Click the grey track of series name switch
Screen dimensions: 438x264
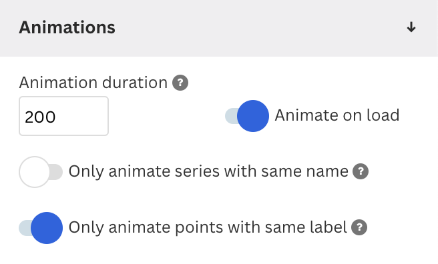click(57, 172)
